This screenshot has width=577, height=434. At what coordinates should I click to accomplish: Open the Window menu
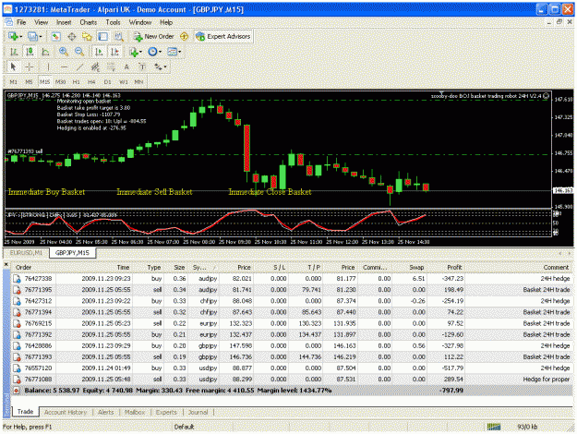tap(140, 22)
